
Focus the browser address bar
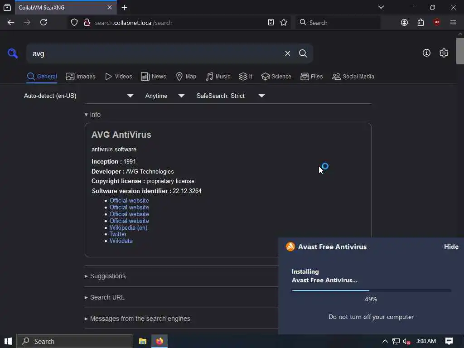179,23
